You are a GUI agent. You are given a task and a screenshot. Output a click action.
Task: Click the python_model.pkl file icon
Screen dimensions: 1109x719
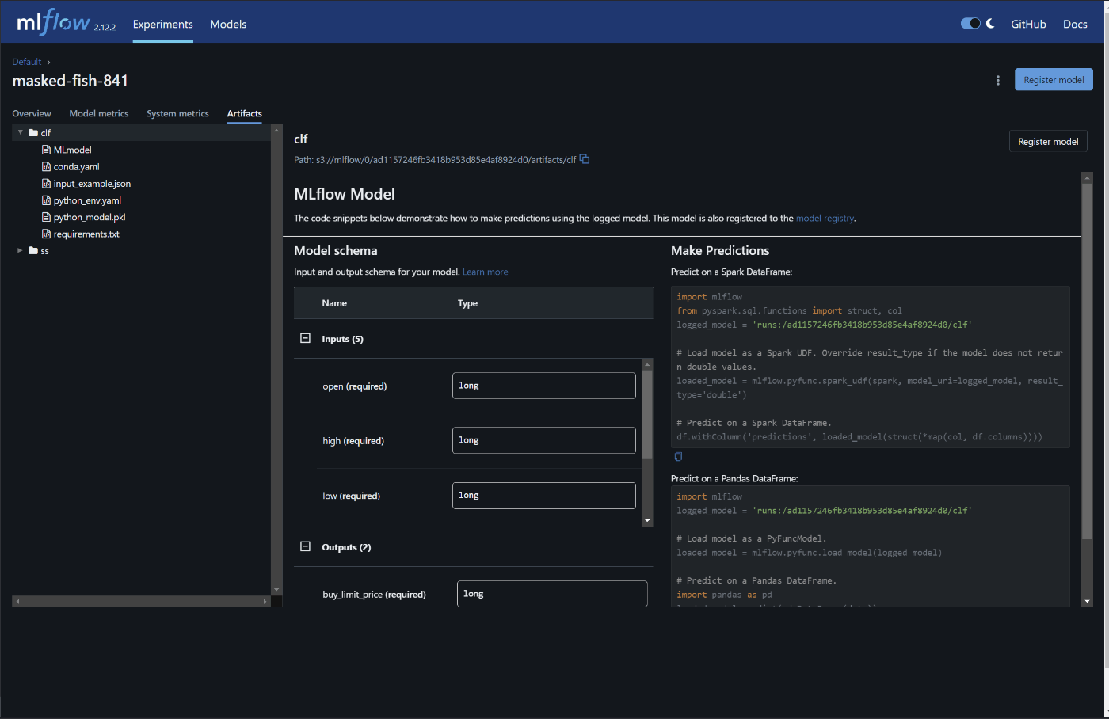[46, 217]
